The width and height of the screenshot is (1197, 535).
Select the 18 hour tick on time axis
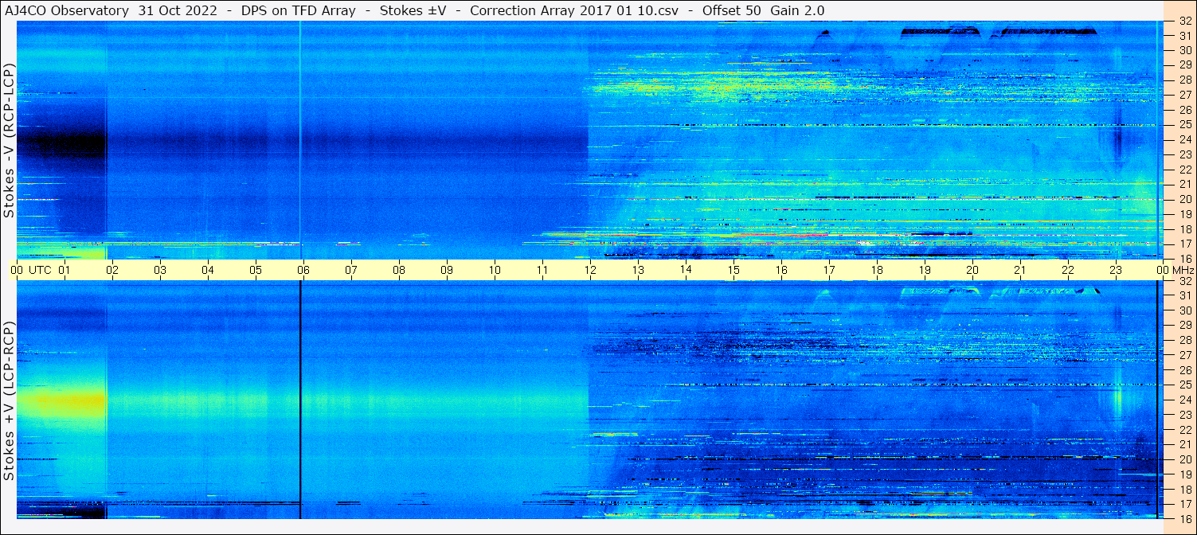[877, 270]
